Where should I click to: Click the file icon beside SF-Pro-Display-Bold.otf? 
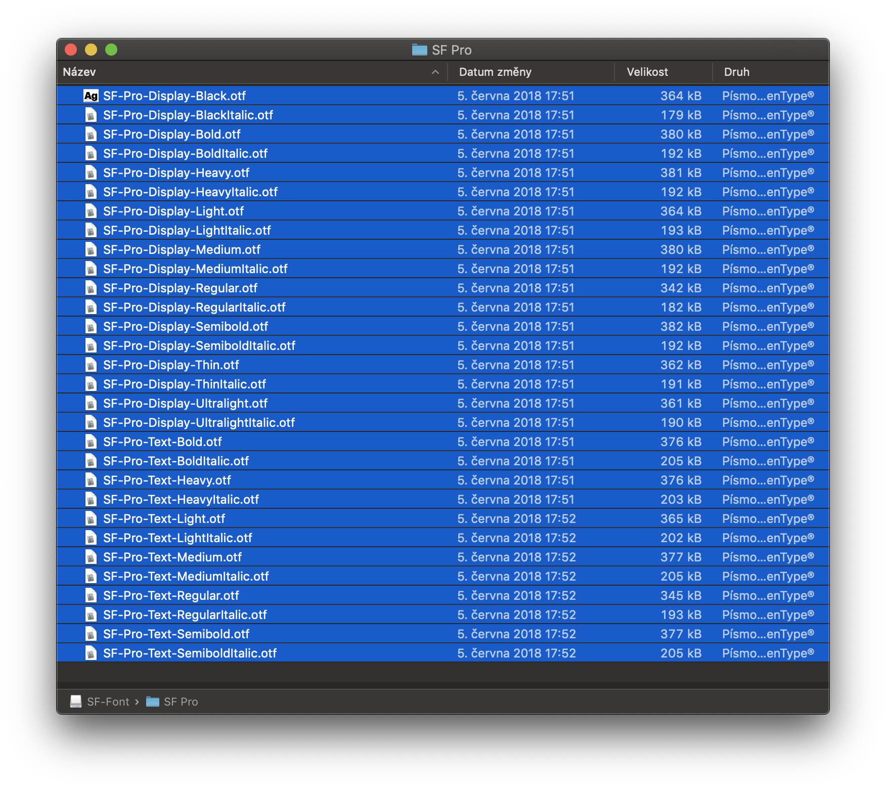click(91, 134)
